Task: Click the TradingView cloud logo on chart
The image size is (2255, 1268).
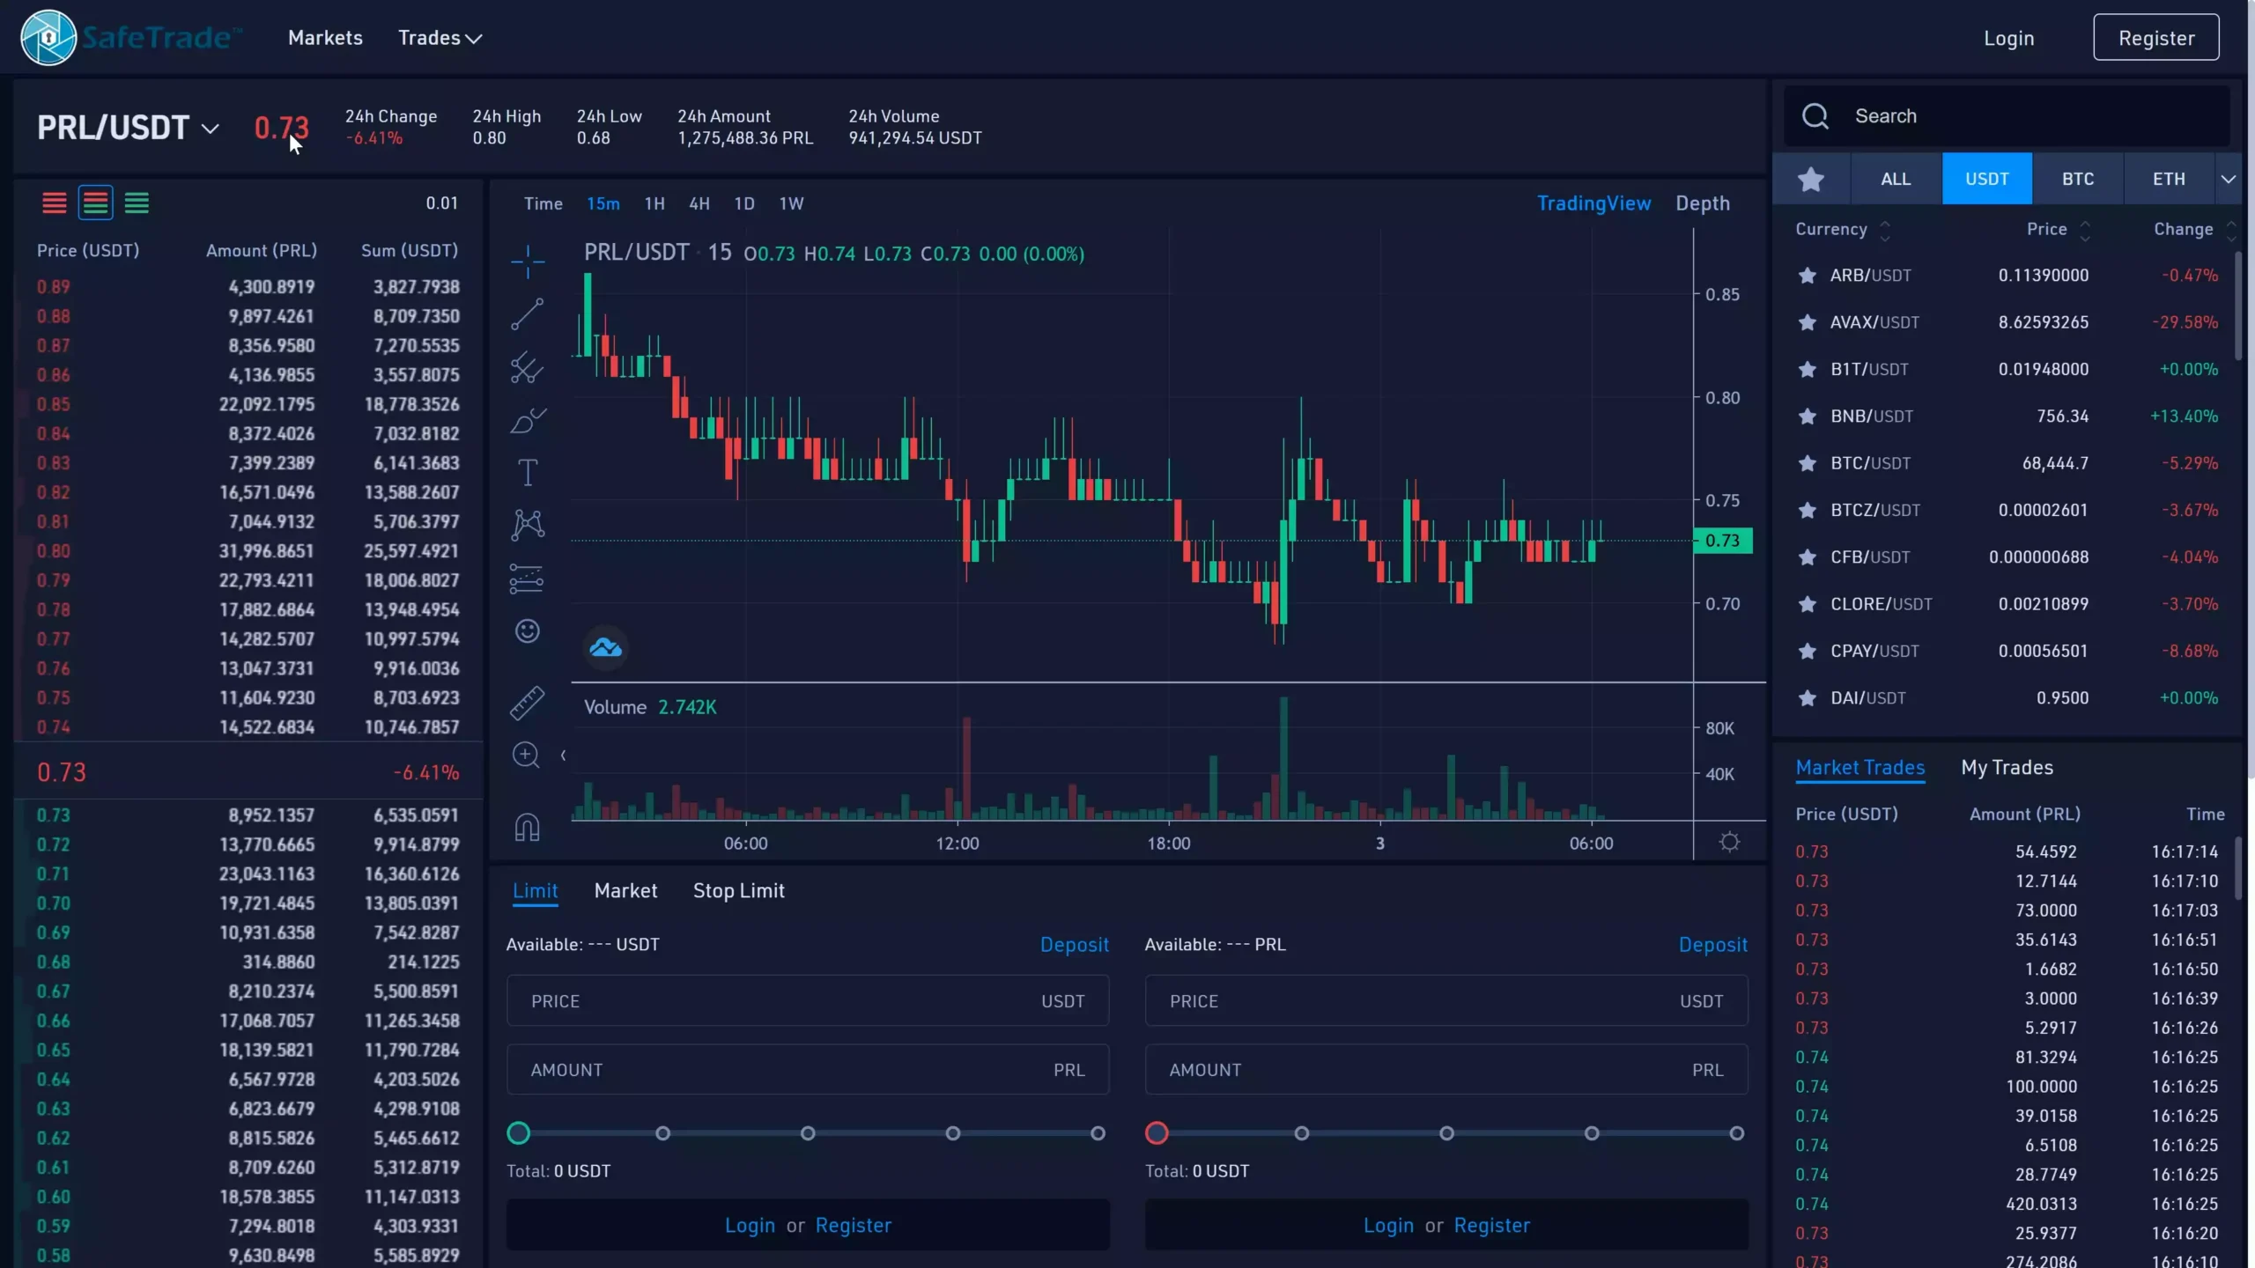Action: pos(606,649)
